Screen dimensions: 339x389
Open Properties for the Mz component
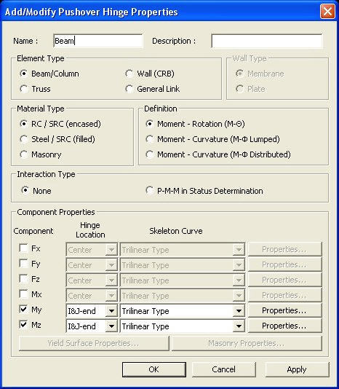pyautogui.click(x=284, y=326)
